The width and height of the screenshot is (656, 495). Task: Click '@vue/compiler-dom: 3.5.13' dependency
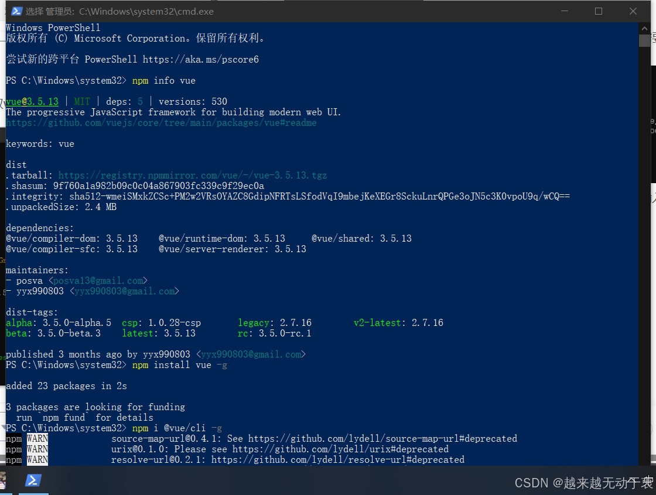pyautogui.click(x=71, y=238)
